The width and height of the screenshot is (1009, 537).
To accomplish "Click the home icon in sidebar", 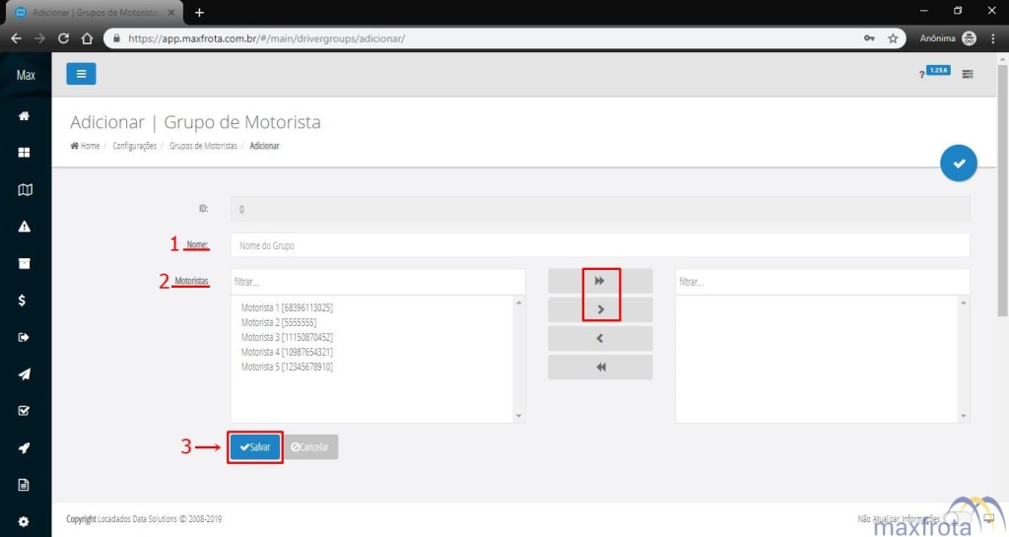I will pos(25,116).
